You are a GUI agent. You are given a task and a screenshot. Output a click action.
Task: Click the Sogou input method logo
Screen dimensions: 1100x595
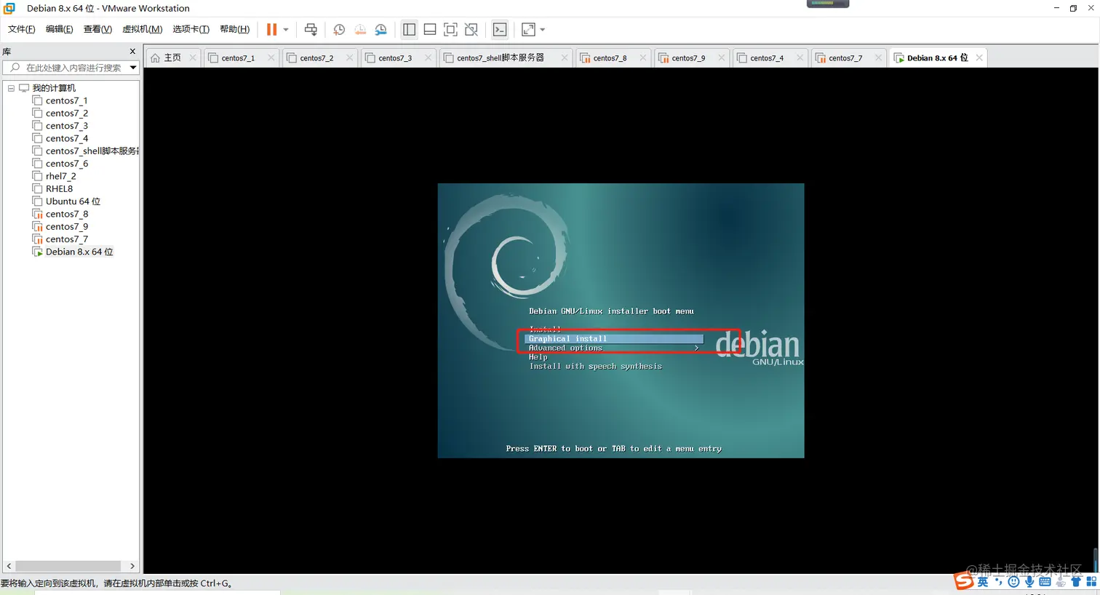964,580
